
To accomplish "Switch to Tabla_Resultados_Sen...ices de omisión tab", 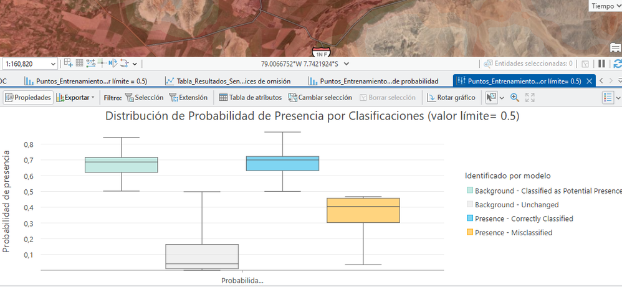I will point(228,81).
